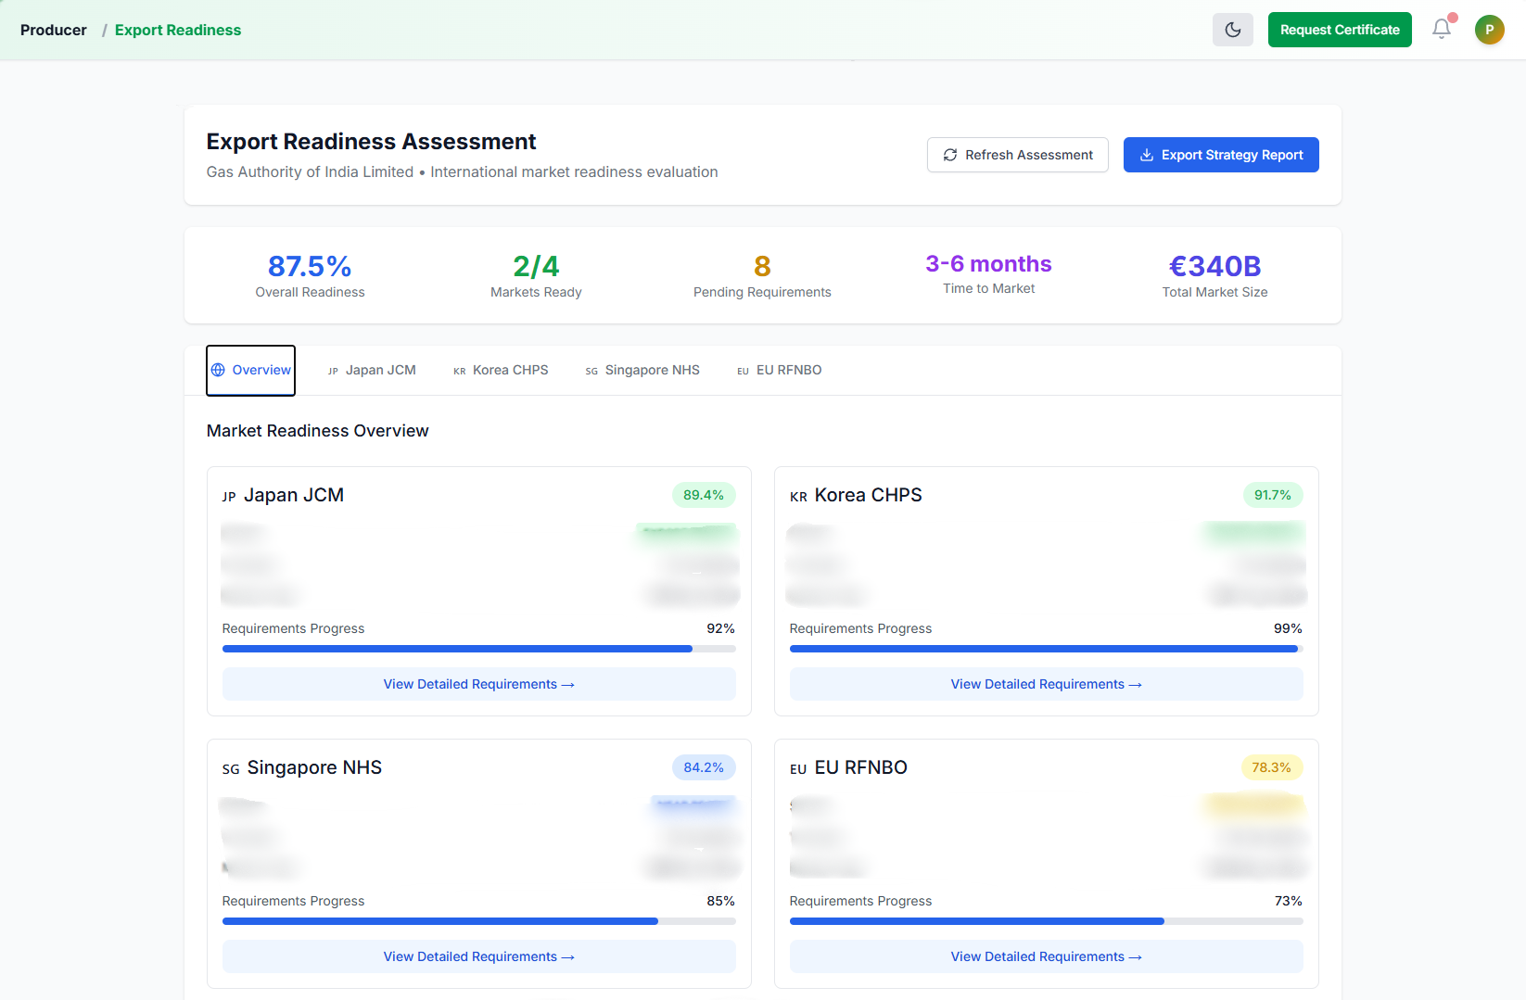Click the download icon on Export Strategy Report
The height and width of the screenshot is (1000, 1526).
coord(1147,155)
